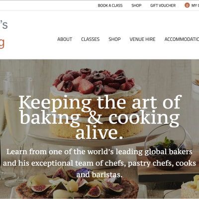The width and height of the screenshot is (199, 199).
Task: Click the fig tart at the banner bottom
Action: pyautogui.click(x=77, y=185)
